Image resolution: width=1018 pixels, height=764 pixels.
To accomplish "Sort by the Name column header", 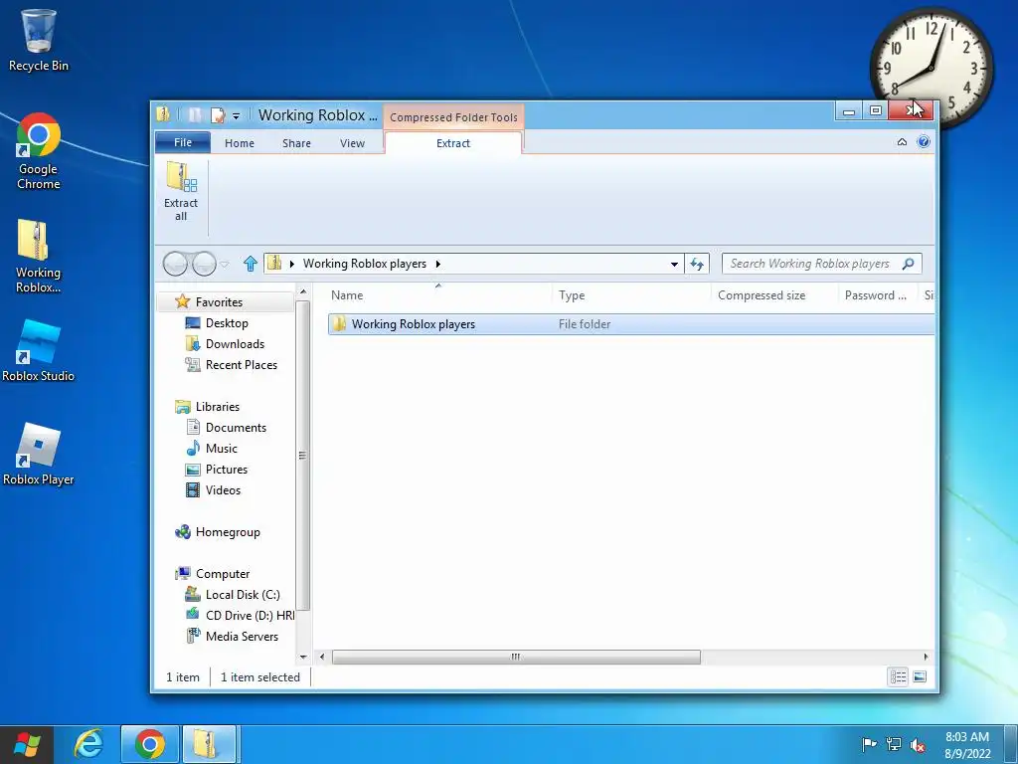I will pyautogui.click(x=438, y=294).
